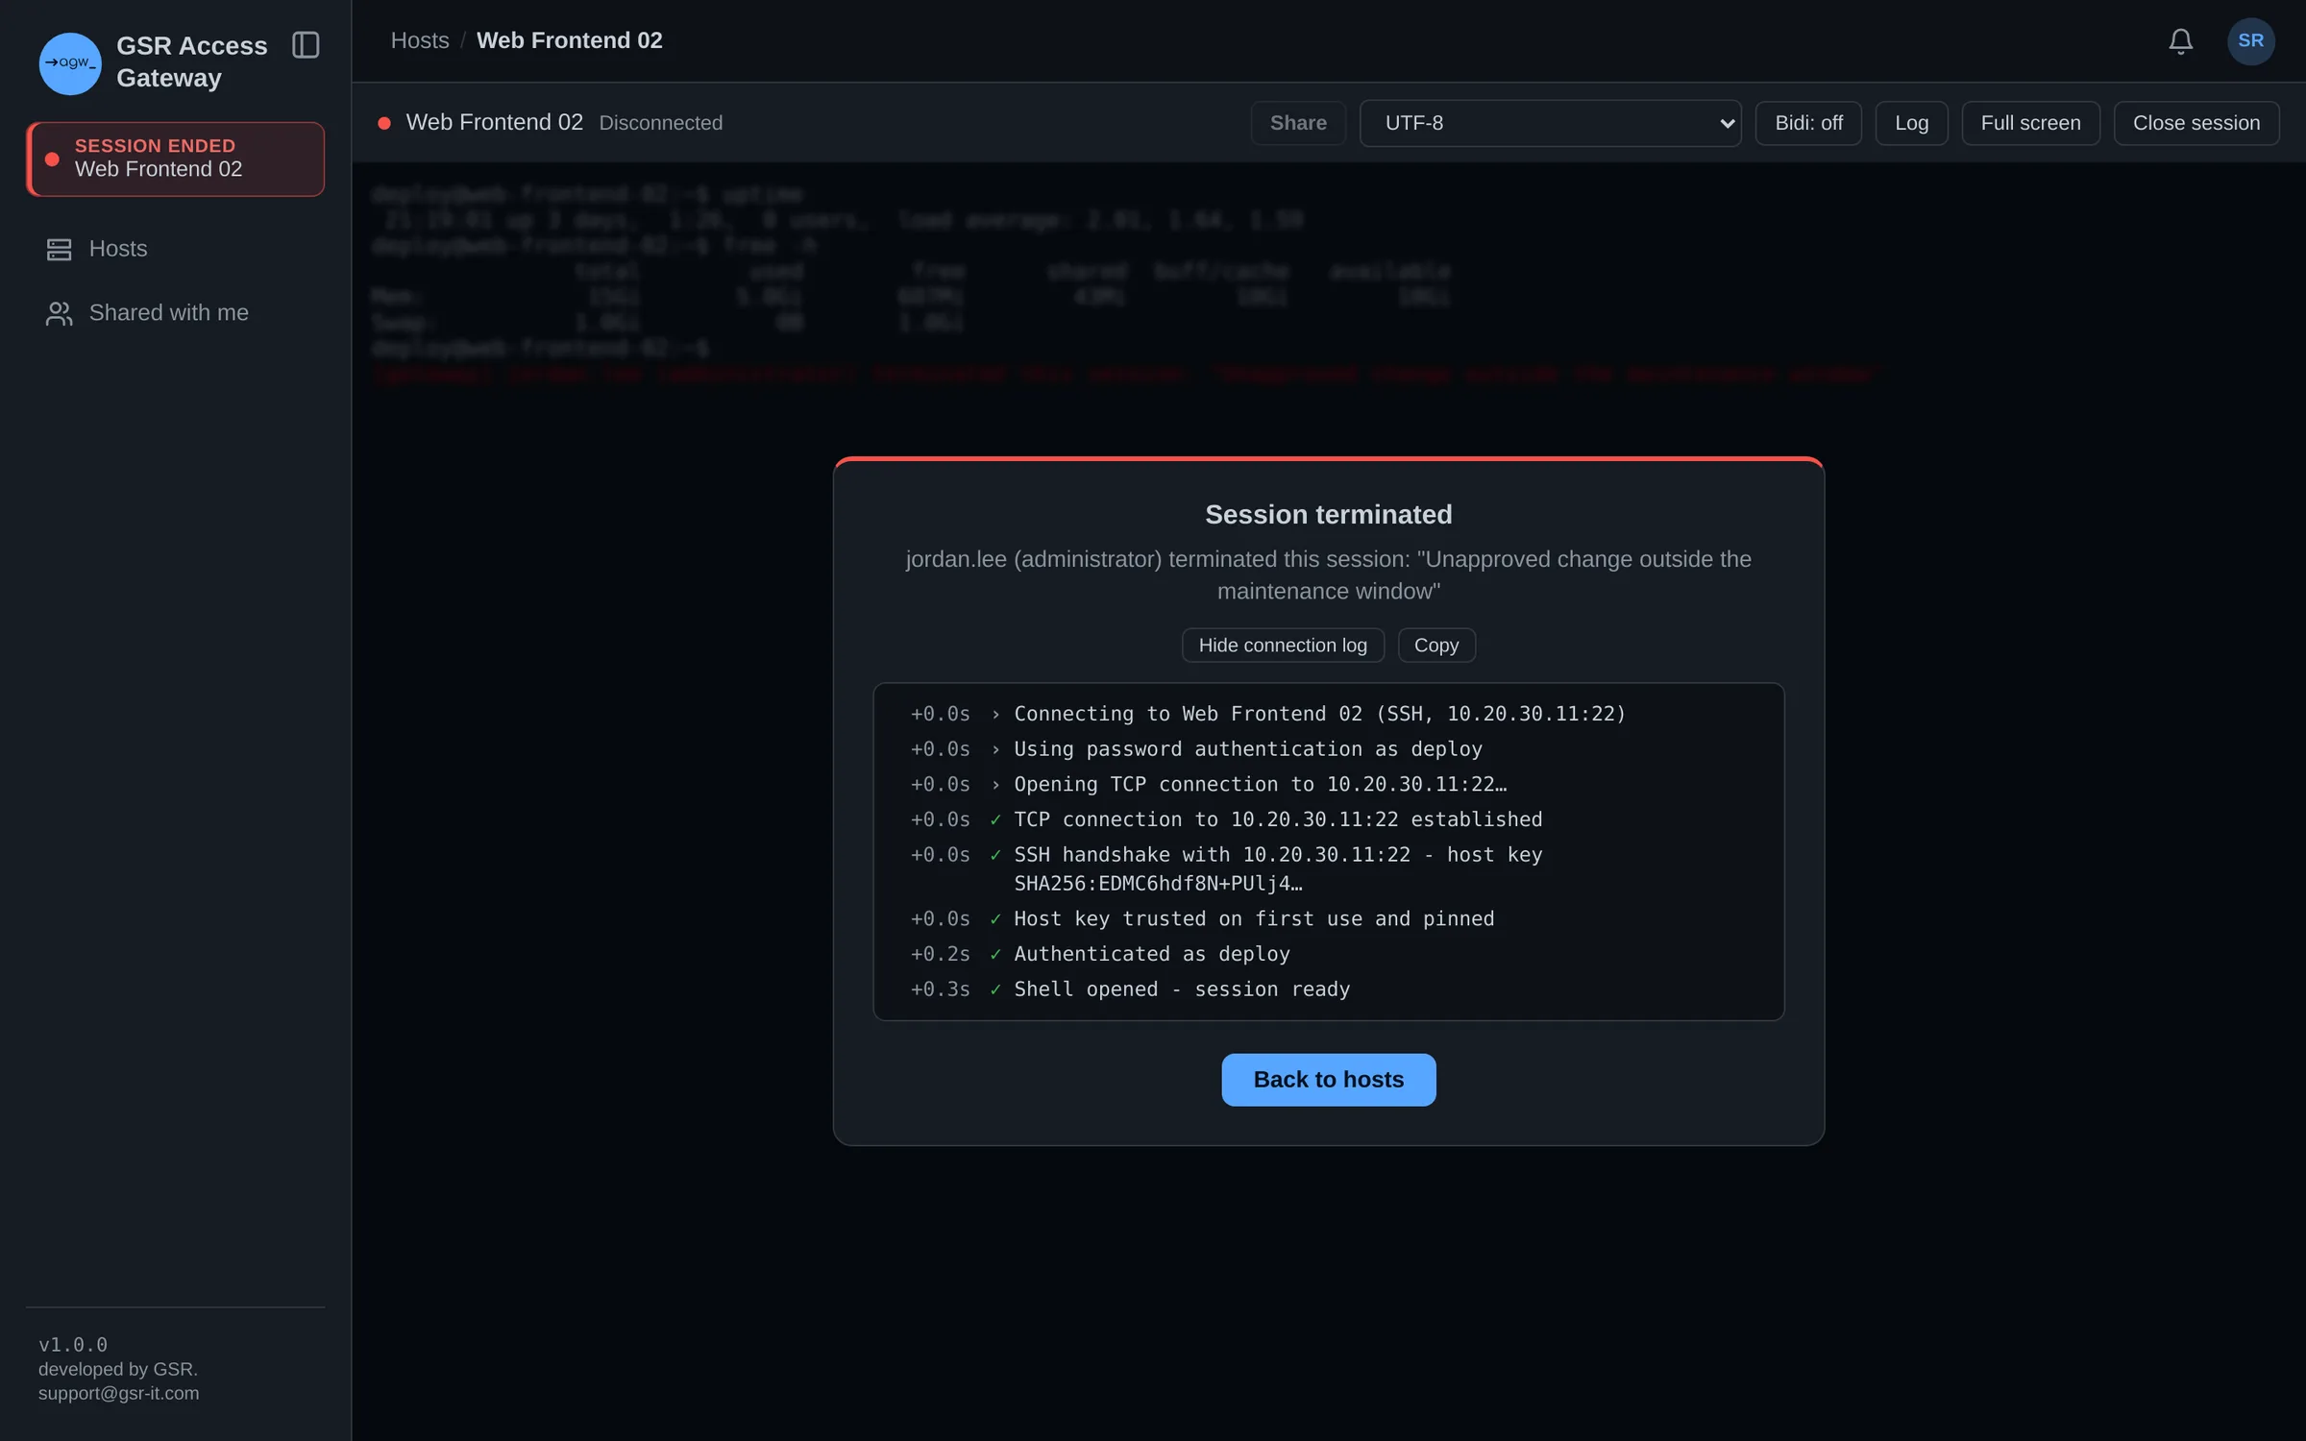Click the 'Session terminated' heading
This screenshot has width=2306, height=1441.
[1328, 515]
